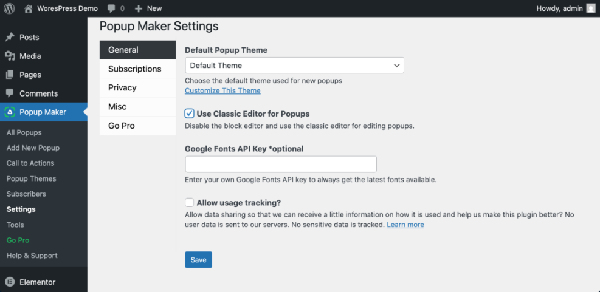Image resolution: width=600 pixels, height=292 pixels.
Task: Click the Media icon in sidebar
Action: pyautogui.click(x=10, y=56)
